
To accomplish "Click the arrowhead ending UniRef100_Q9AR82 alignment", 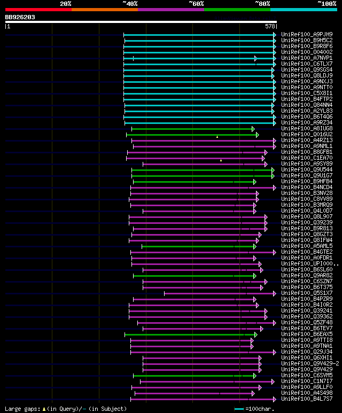I will coord(255,276).
